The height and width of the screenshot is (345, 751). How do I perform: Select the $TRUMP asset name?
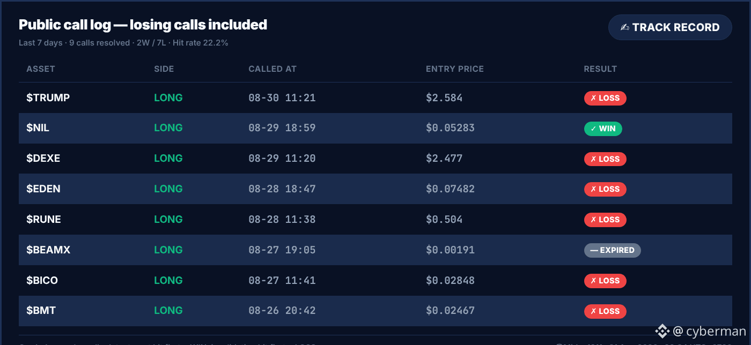click(48, 97)
